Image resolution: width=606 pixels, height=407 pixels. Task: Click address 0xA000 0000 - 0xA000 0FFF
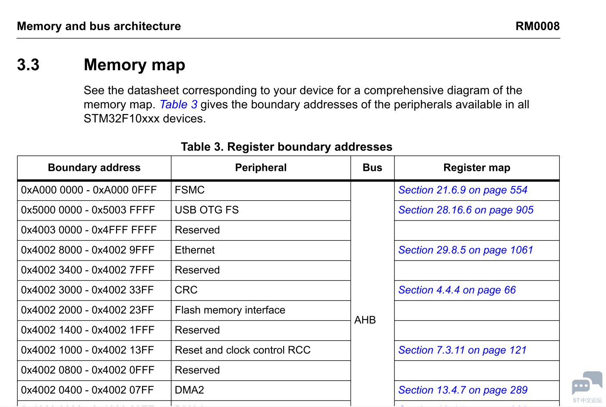(89, 190)
